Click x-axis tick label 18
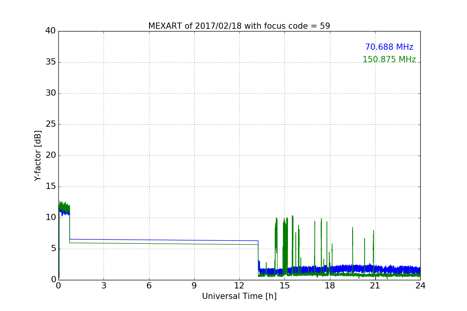The image size is (467, 311). 330,285
